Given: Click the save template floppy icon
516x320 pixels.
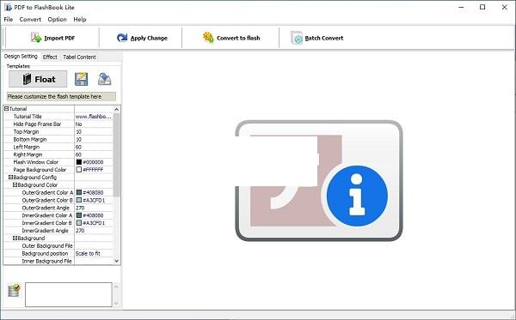Looking at the screenshot, I should click(82, 79).
